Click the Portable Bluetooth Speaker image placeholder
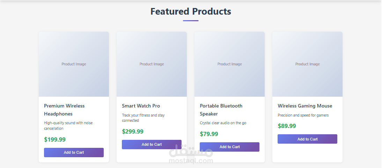The image size is (382, 168). pos(229,64)
